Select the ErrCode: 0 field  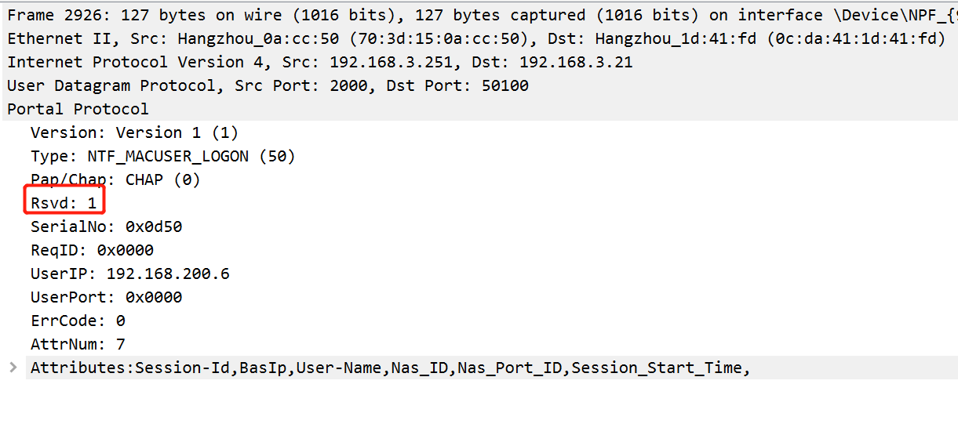pyautogui.click(x=78, y=321)
